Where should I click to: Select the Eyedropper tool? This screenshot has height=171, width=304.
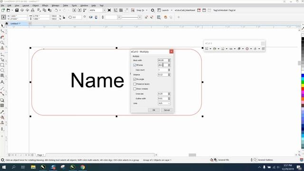pyautogui.click(x=2, y=112)
